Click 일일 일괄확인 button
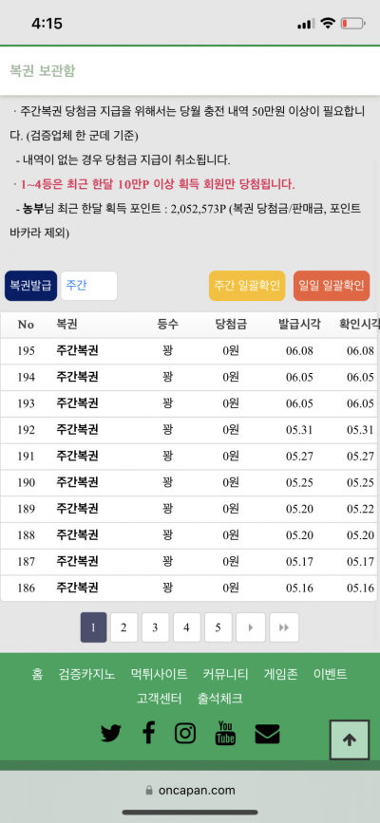Screen dimensions: 380x823 (x=332, y=286)
